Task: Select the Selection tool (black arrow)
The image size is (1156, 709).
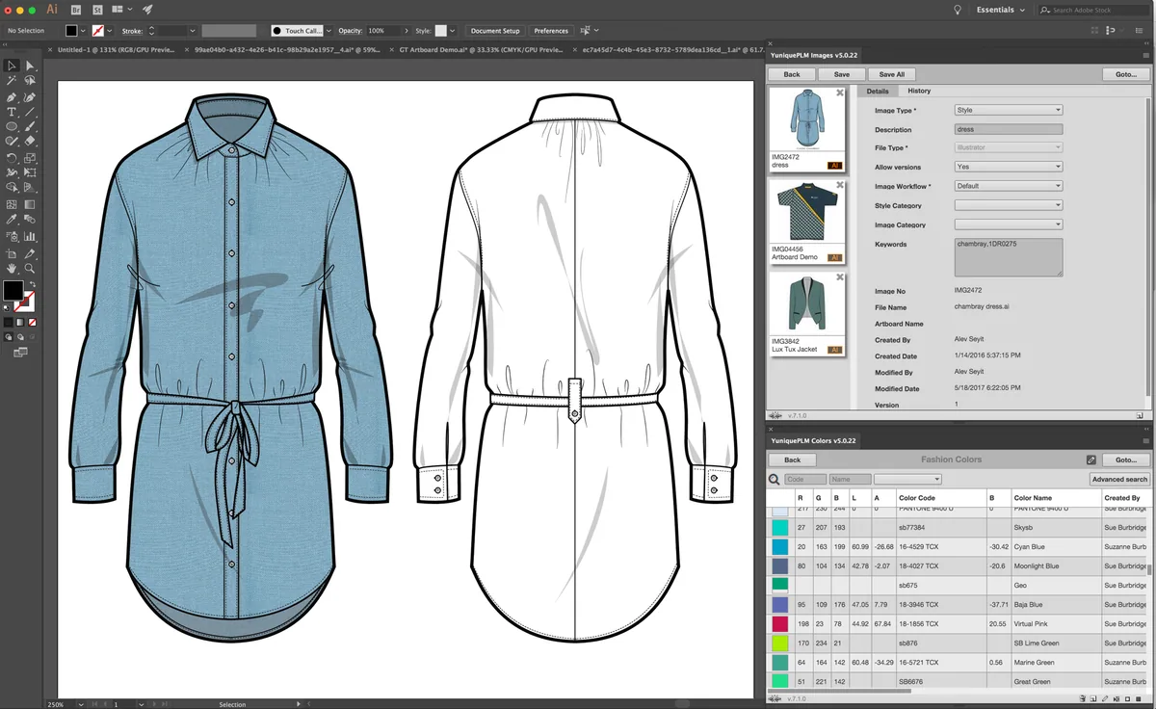Action: (x=11, y=66)
